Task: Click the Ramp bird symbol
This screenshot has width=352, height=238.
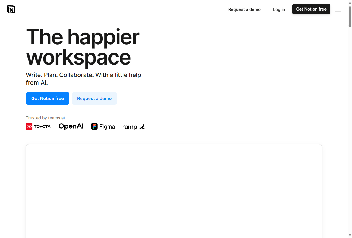Action: click(x=142, y=127)
